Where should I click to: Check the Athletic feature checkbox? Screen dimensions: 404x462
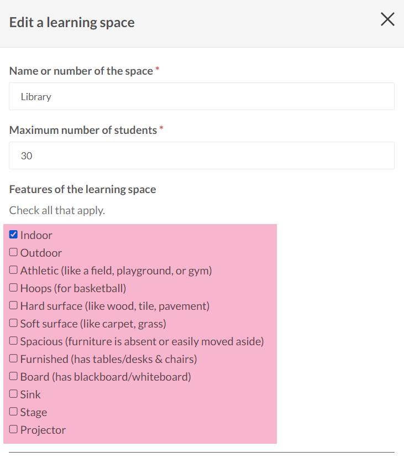(x=14, y=270)
